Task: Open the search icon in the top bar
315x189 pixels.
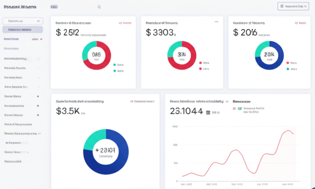Action: pyautogui.click(x=99, y=6)
